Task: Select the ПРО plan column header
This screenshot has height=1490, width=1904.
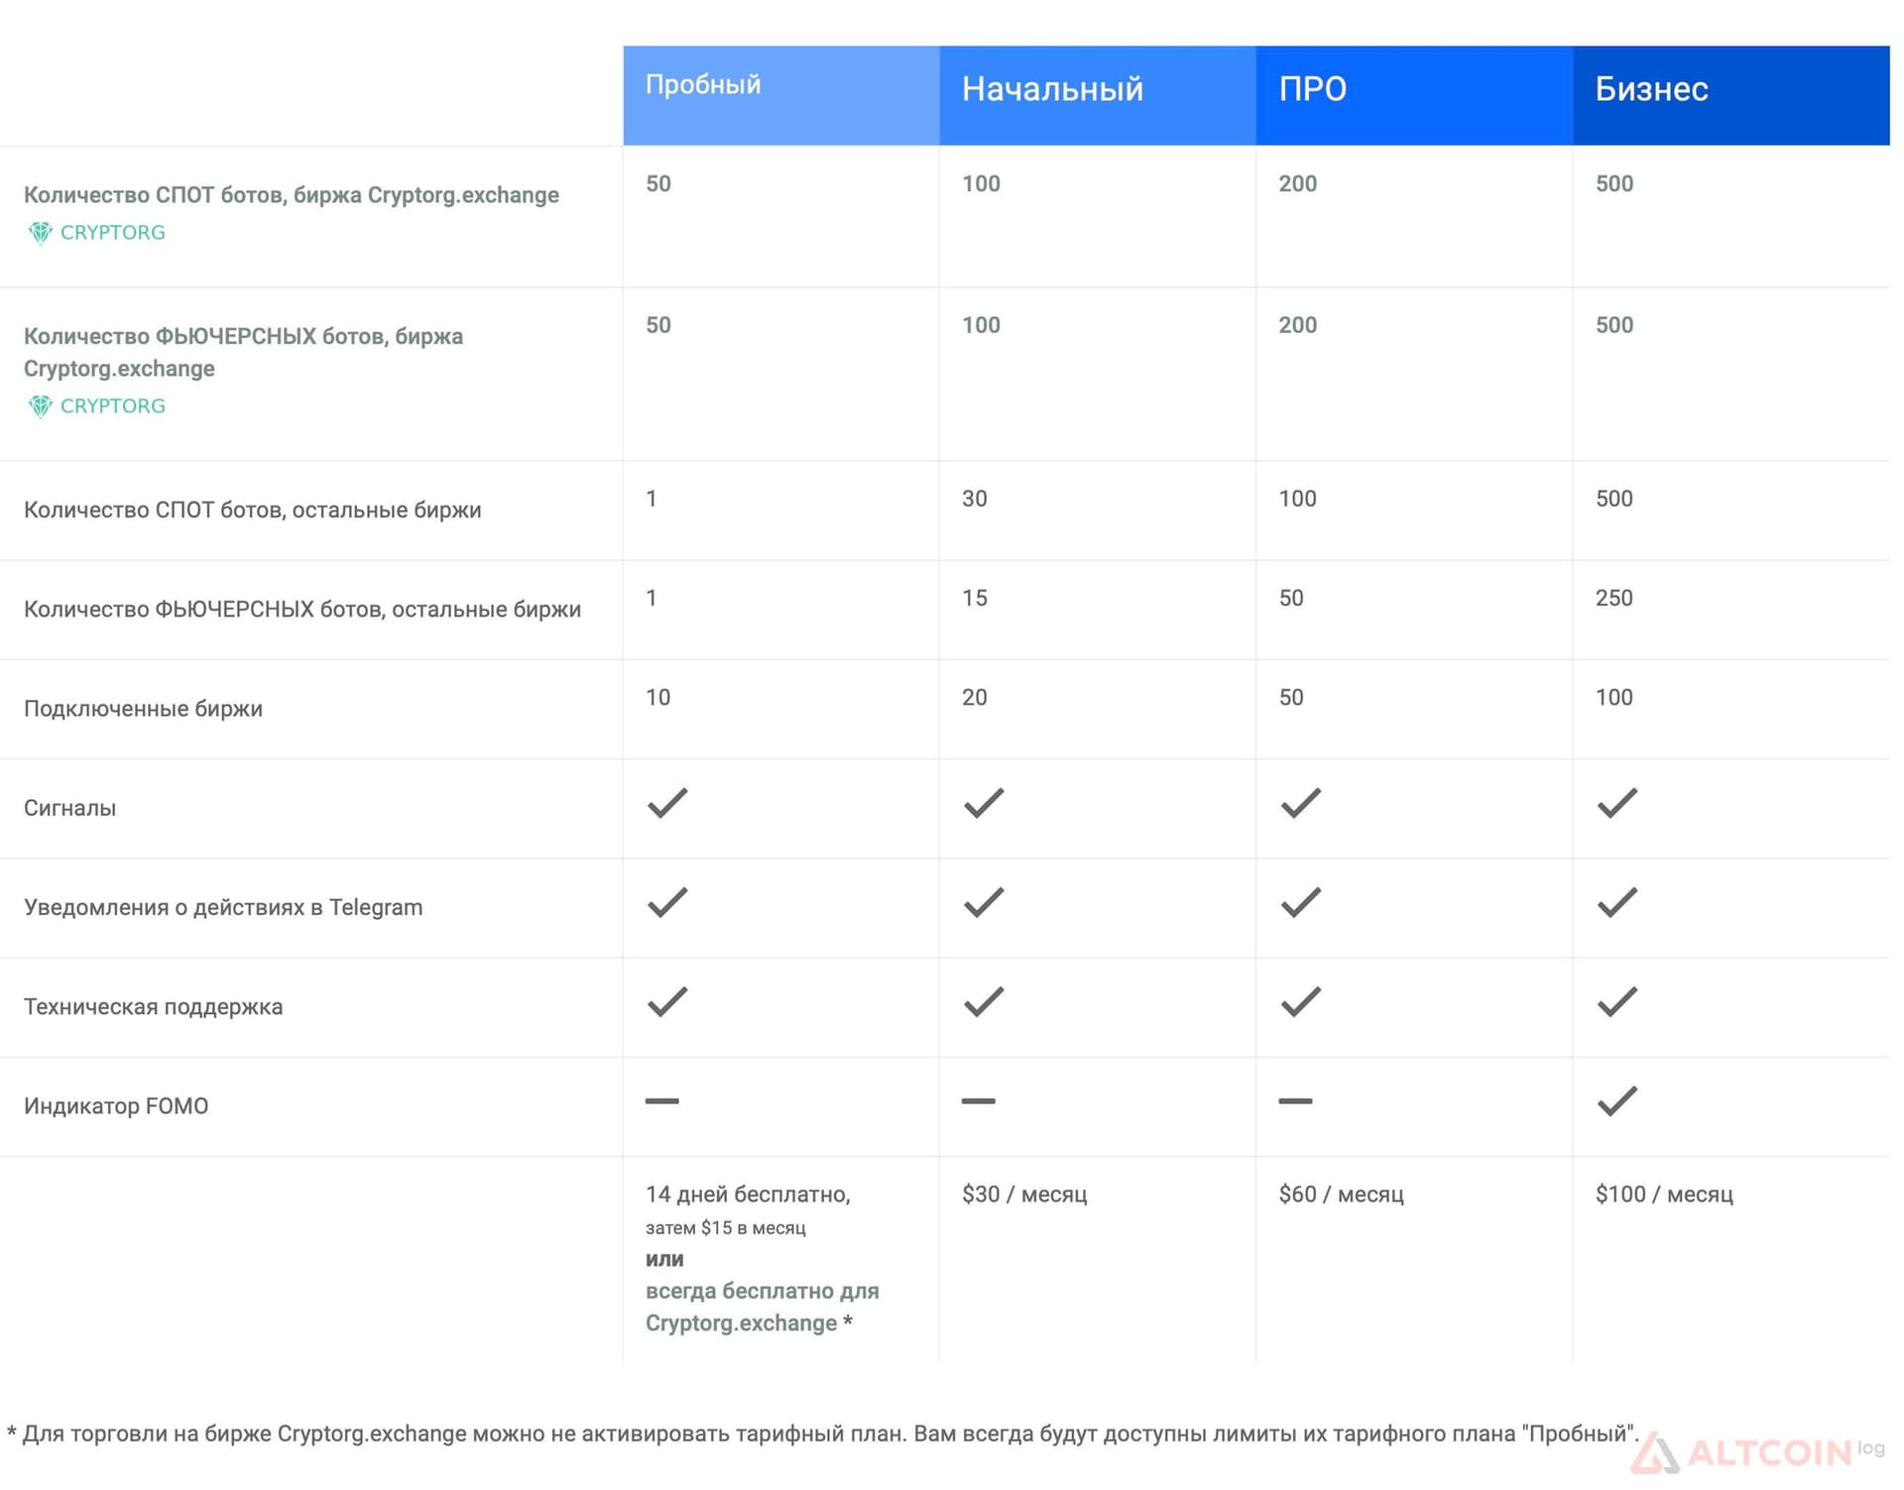Action: tap(1414, 95)
